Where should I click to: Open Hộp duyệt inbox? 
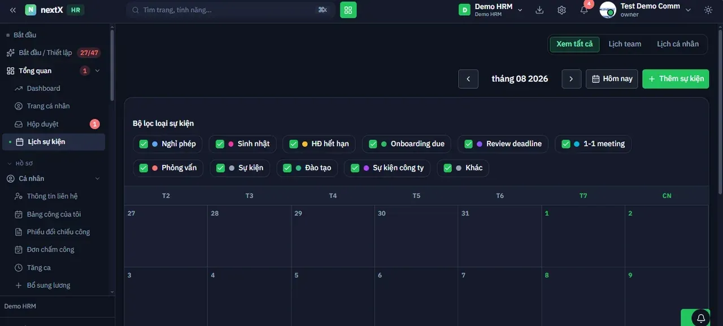[54, 124]
